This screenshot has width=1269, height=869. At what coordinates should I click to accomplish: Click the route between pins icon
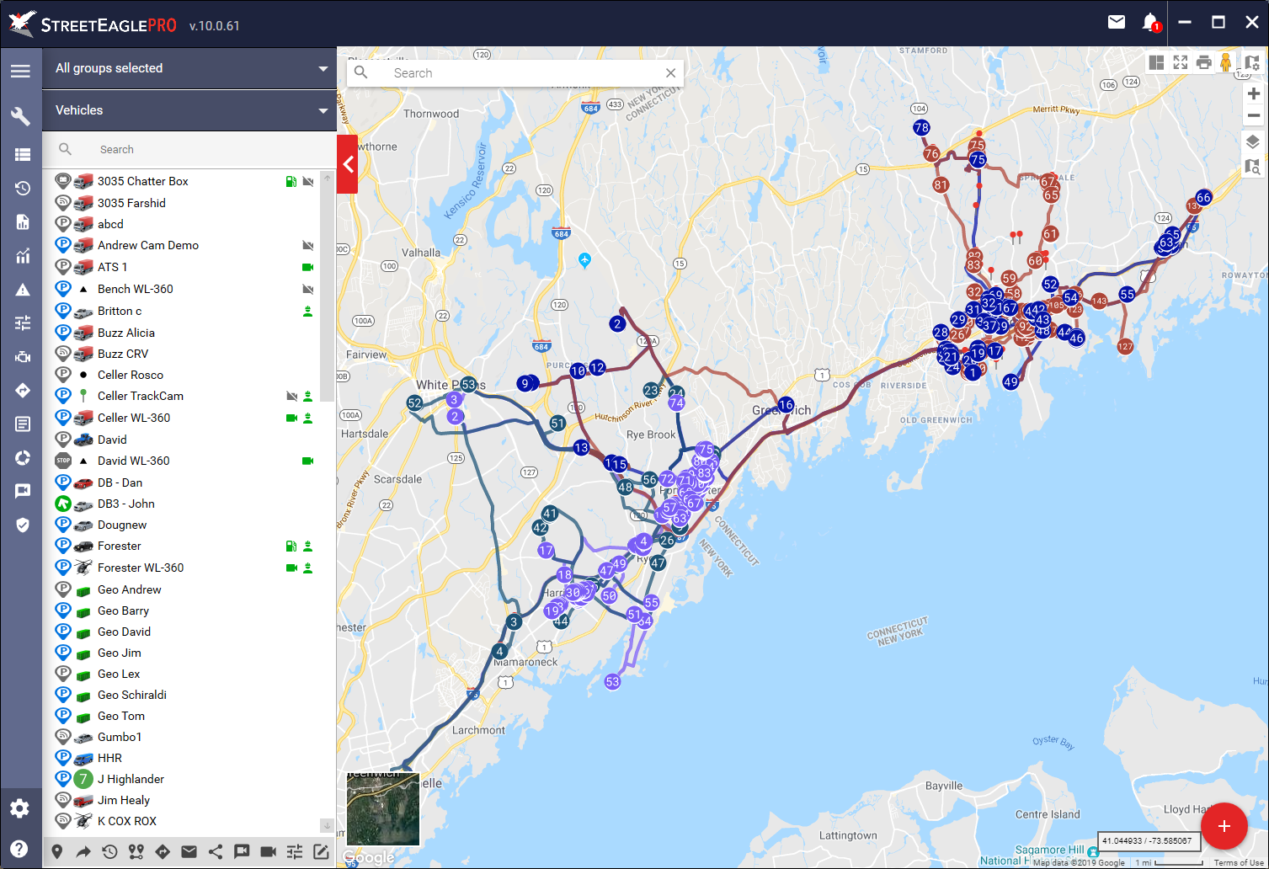point(136,851)
